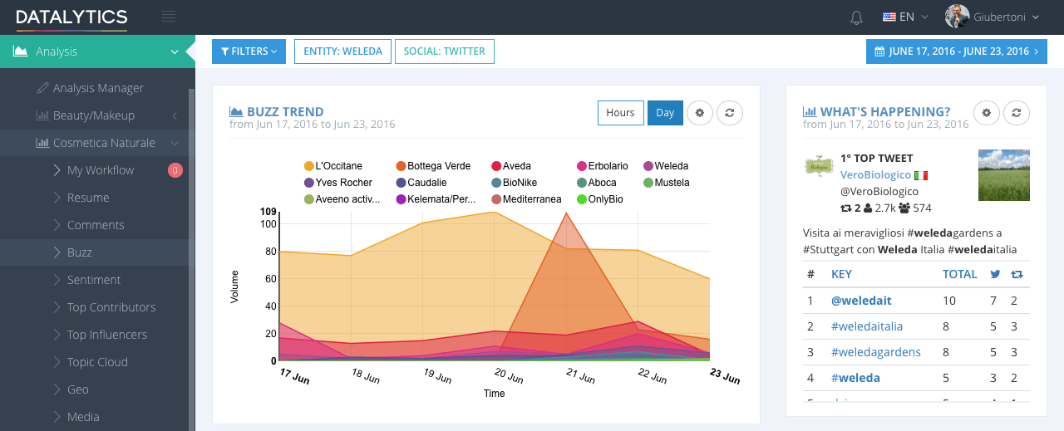Open the #weledaitalia key link
The image size is (1064, 431).
tap(867, 326)
